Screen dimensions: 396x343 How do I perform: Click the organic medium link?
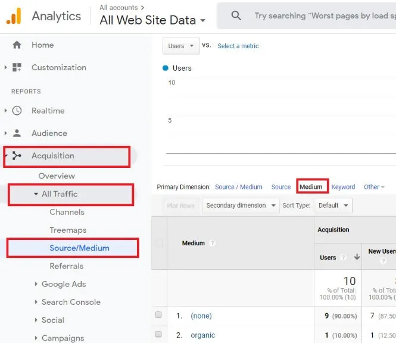(x=202, y=335)
